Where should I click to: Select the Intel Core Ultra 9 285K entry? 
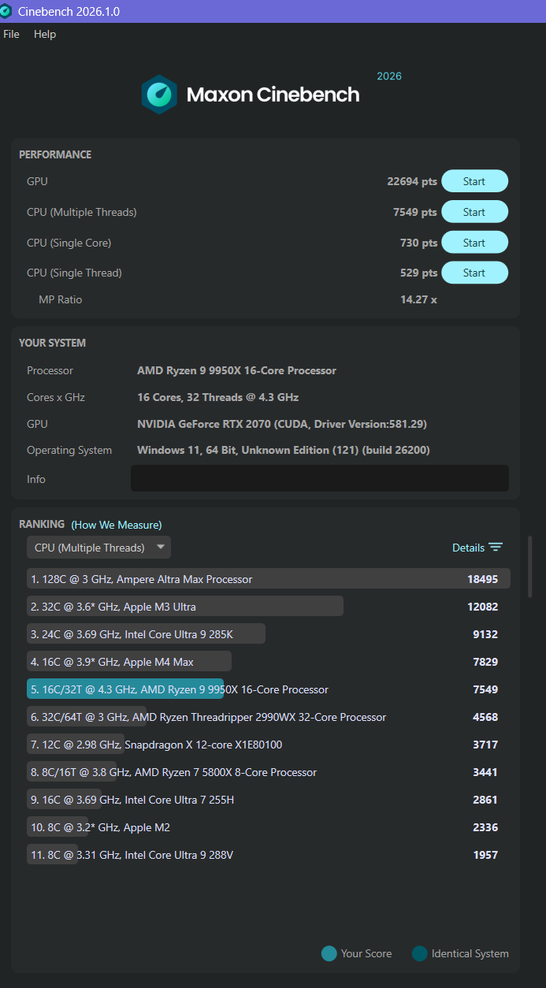coord(147,634)
